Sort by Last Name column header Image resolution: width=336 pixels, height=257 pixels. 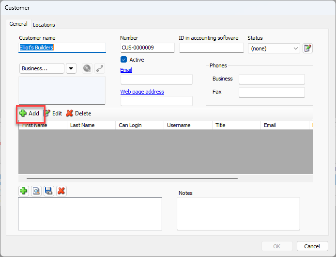(92, 125)
